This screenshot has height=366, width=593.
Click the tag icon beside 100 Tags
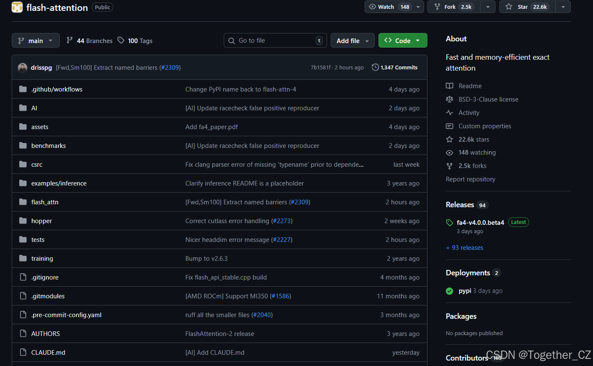(x=121, y=41)
